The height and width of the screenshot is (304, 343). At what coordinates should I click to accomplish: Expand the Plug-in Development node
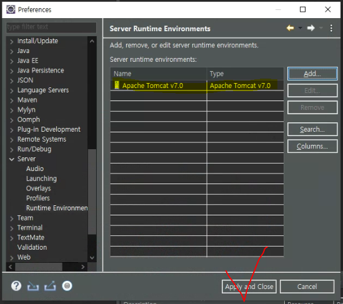(12, 130)
